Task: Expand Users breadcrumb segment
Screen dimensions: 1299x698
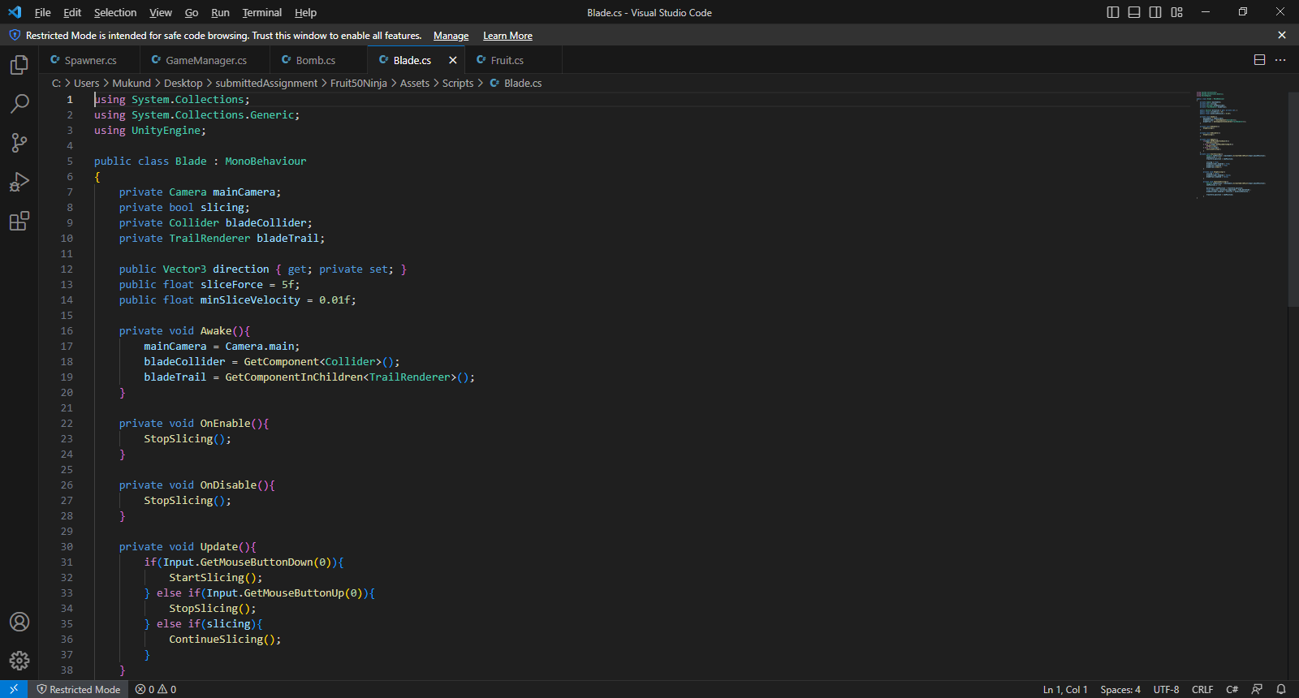Action: point(86,83)
